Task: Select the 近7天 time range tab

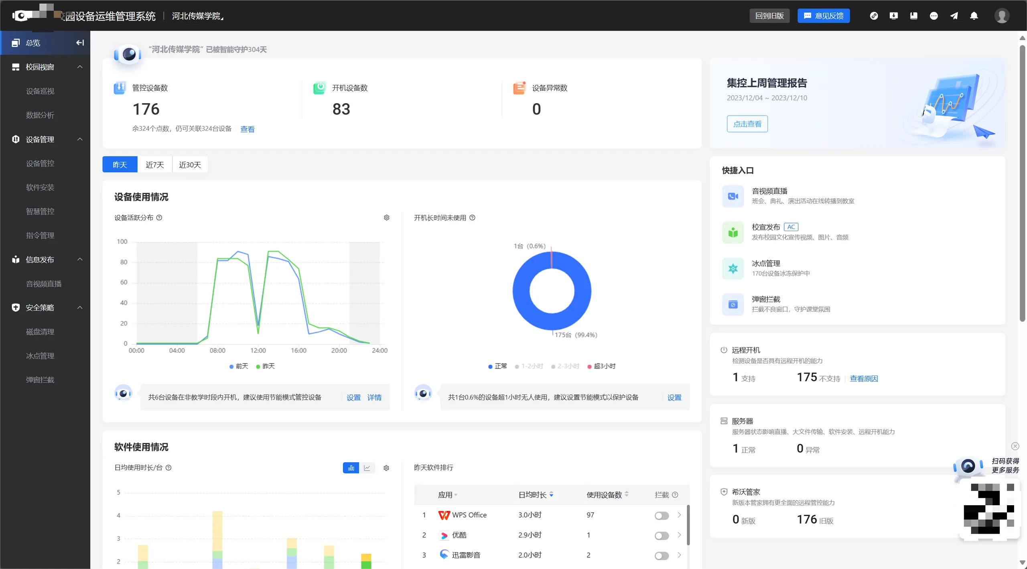Action: tap(155, 165)
